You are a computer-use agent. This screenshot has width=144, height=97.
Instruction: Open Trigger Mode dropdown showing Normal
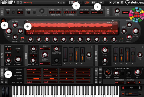click(x=97, y=13)
